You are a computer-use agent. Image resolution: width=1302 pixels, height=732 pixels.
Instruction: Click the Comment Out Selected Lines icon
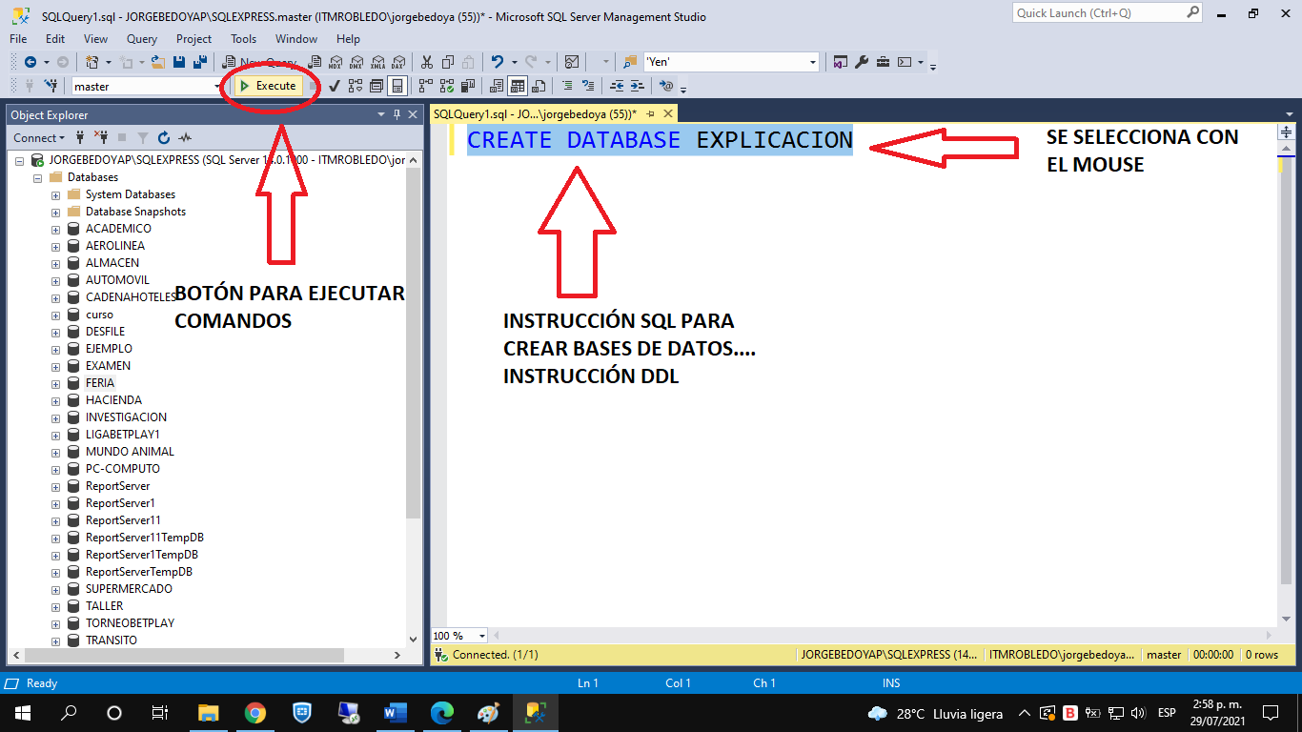click(567, 86)
